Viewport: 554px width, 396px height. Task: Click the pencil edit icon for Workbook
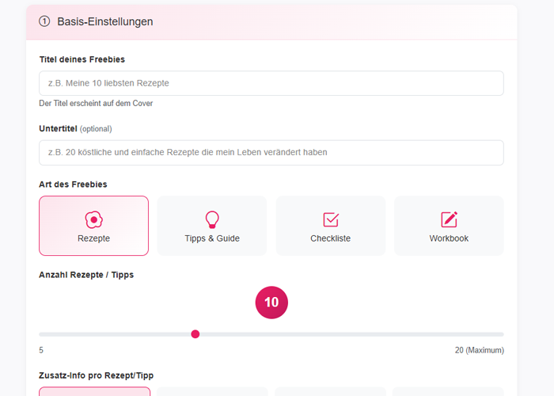[449, 219]
